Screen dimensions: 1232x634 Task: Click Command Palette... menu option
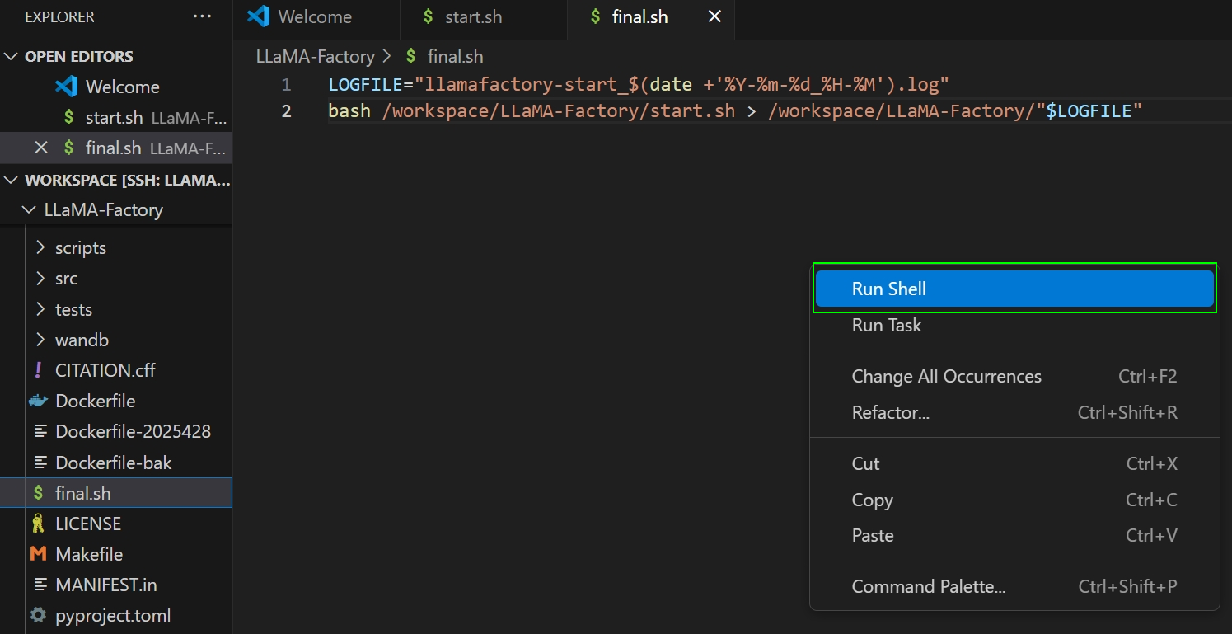tap(928, 587)
